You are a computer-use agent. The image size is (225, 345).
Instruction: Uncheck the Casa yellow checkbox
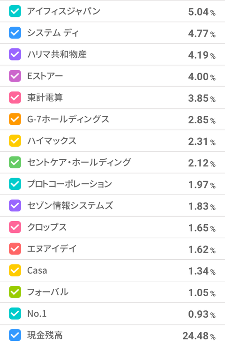pyautogui.click(x=15, y=270)
